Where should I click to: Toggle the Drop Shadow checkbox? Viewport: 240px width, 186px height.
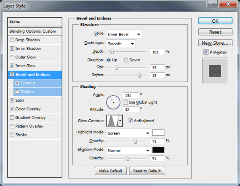click(x=12, y=40)
